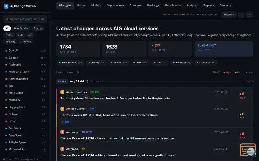Click the Security 44 category chip
The height and width of the screenshot is (161, 259).
pyautogui.click(x=181, y=62)
